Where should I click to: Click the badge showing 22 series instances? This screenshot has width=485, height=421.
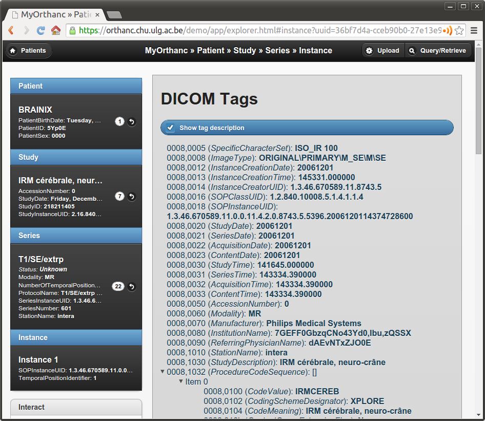[118, 286]
